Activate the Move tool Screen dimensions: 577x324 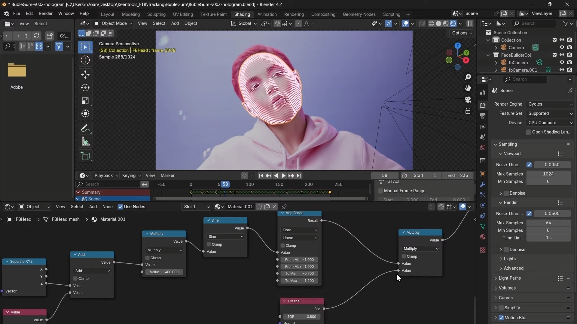pos(85,74)
